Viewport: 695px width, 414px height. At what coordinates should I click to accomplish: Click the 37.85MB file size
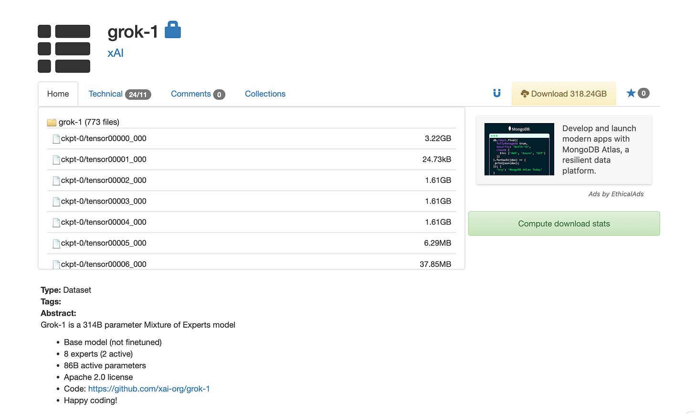point(435,264)
